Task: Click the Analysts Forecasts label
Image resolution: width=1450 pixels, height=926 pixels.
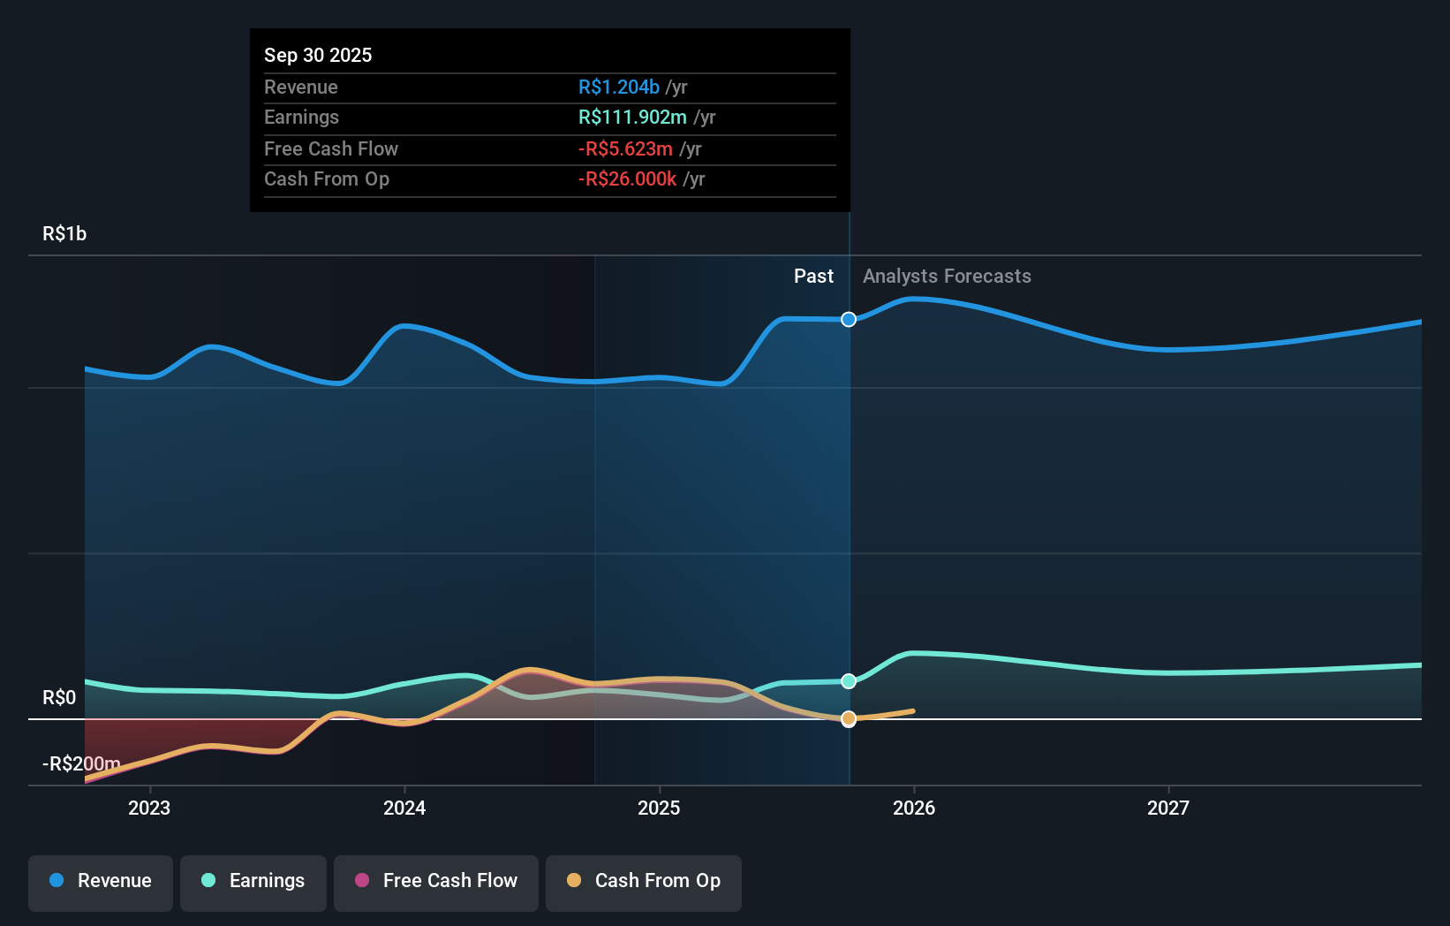Action: pyautogui.click(x=947, y=277)
